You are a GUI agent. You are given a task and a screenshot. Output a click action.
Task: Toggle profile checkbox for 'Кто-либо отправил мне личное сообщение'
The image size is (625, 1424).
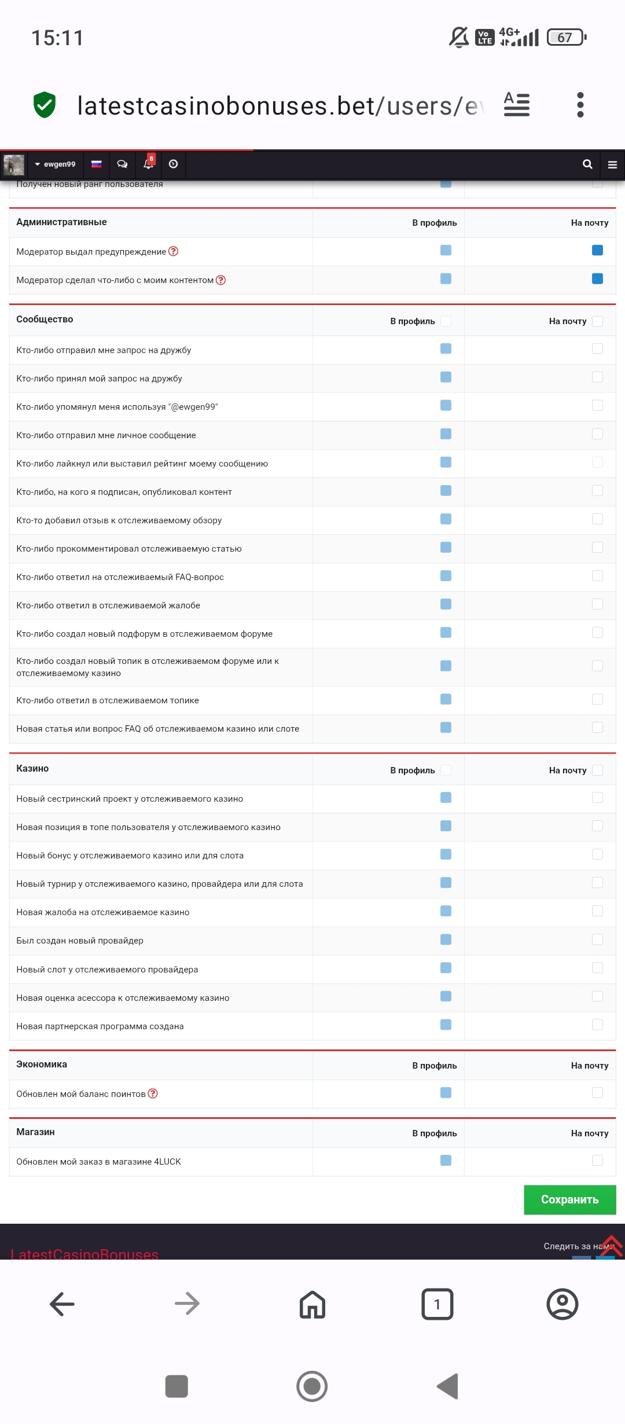(x=446, y=434)
